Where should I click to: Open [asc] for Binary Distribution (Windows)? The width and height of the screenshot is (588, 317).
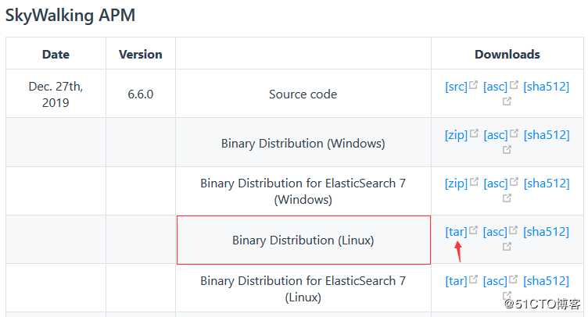(496, 135)
